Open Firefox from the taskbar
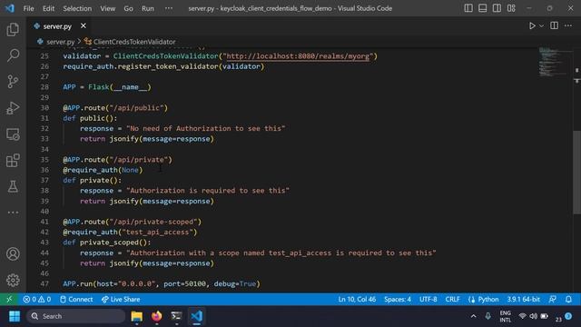 157,316
